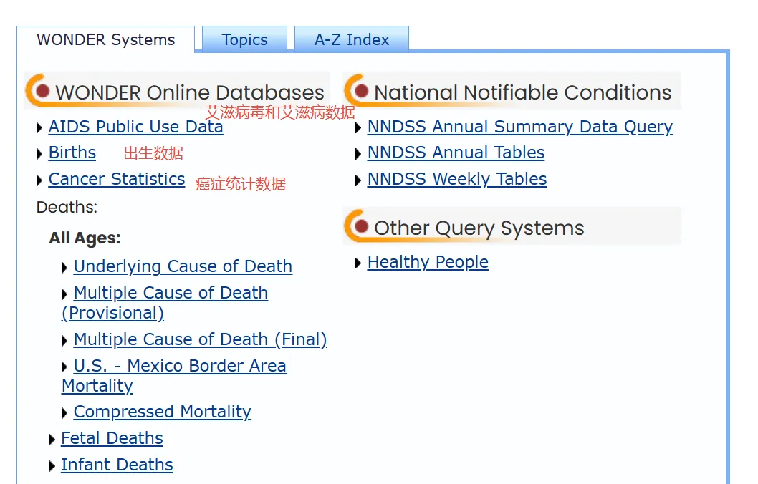Go to NNDSS Annual Summary Data Query
Screen dimensions: 758x484
520,127
